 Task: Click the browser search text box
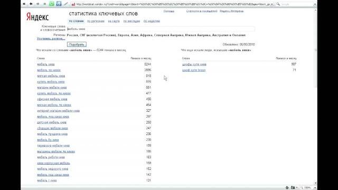(x=297, y=4)
